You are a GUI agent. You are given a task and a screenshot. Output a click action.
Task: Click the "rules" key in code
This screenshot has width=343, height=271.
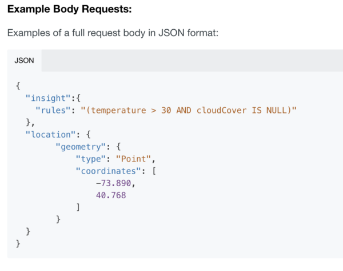[x=53, y=110]
